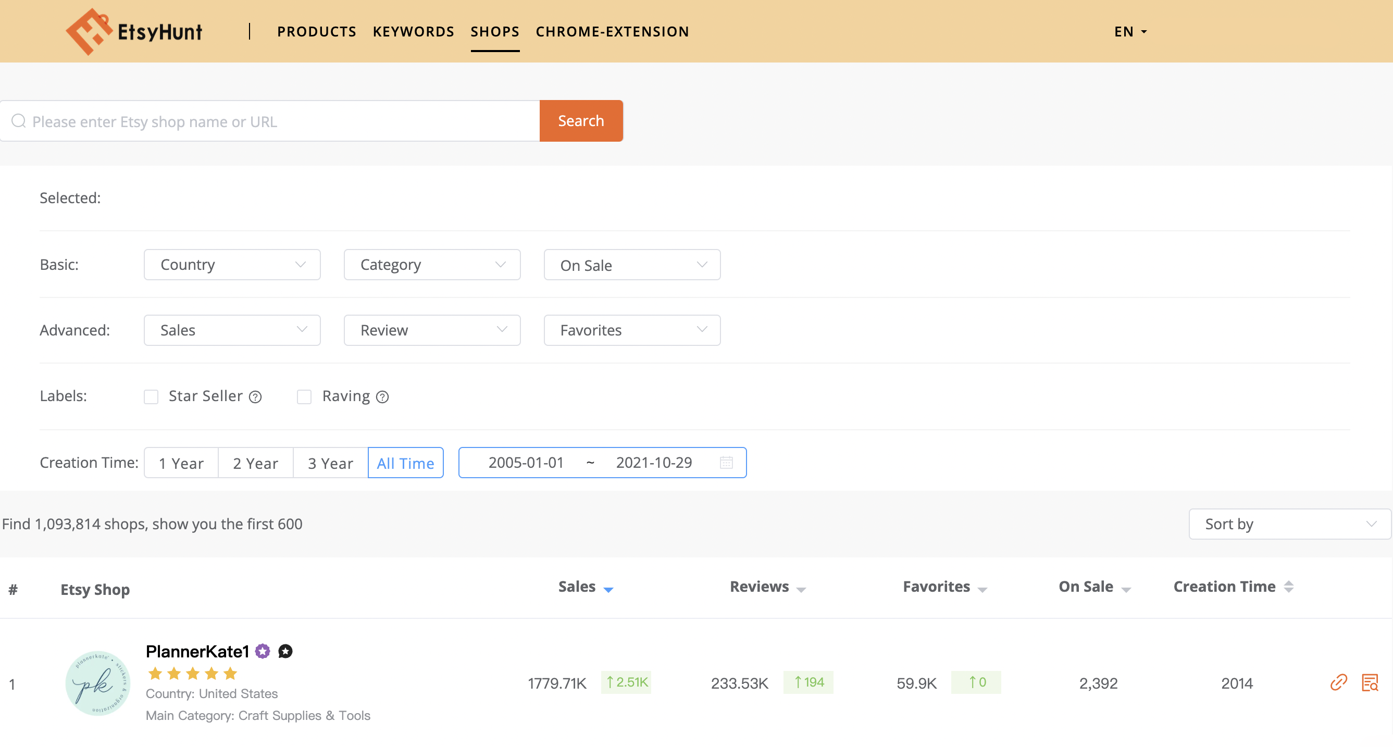The image size is (1393, 747).
Task: Open the CHROME-EXTENSION menu item
Action: click(612, 31)
